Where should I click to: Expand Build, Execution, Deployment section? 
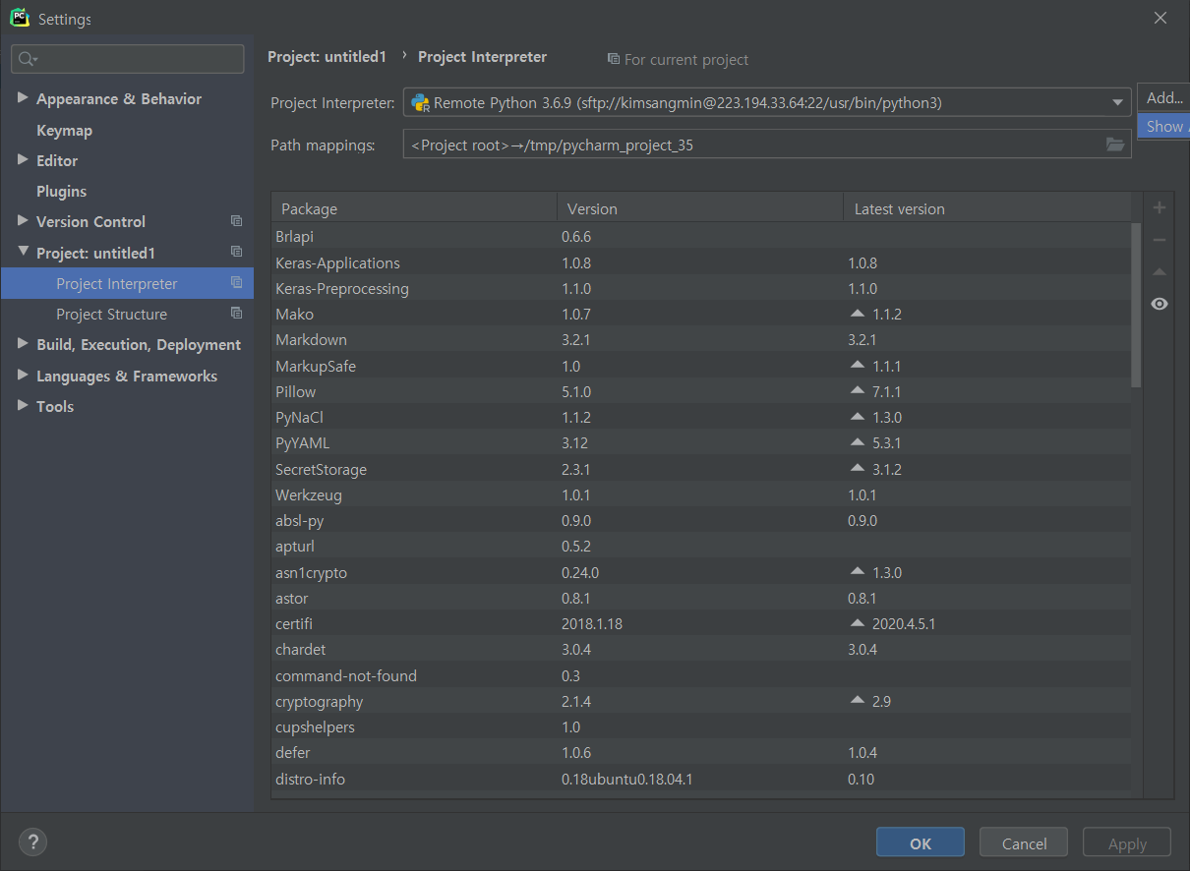pos(23,344)
